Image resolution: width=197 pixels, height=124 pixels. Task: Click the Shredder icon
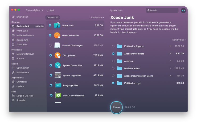(13, 100)
